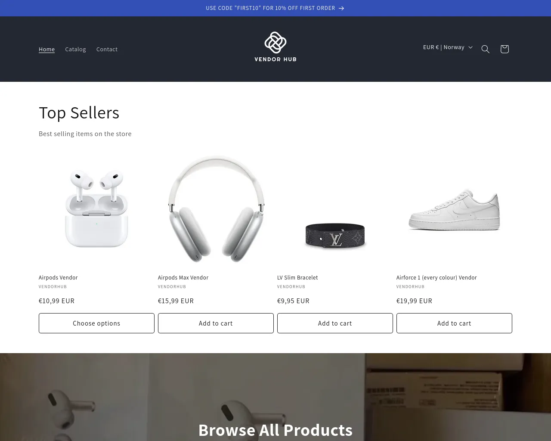Click the chevron next to Norway
551x441 pixels.
(x=470, y=47)
